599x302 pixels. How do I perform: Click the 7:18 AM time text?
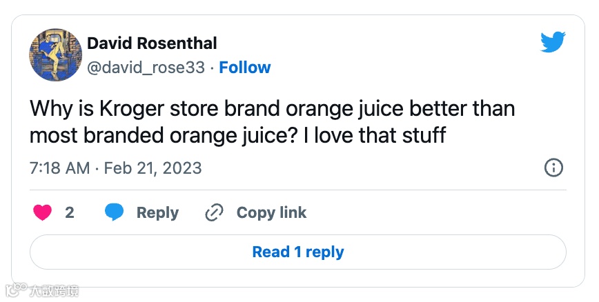(59, 168)
